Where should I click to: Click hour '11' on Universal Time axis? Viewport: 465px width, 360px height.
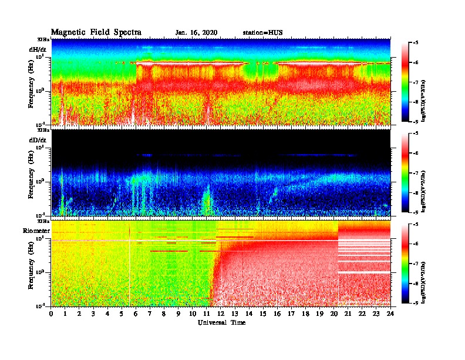pyautogui.click(x=207, y=314)
